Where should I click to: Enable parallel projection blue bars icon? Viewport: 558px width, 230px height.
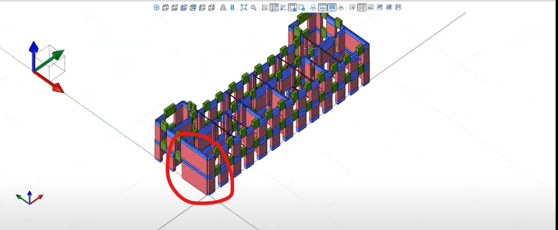[232, 7]
